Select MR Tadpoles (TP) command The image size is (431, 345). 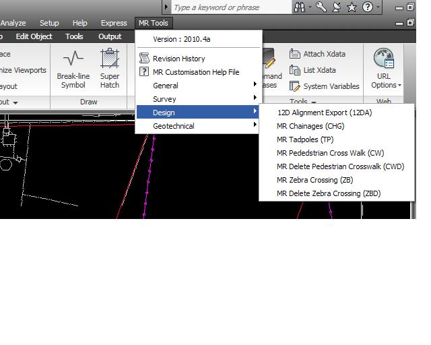pos(337,139)
